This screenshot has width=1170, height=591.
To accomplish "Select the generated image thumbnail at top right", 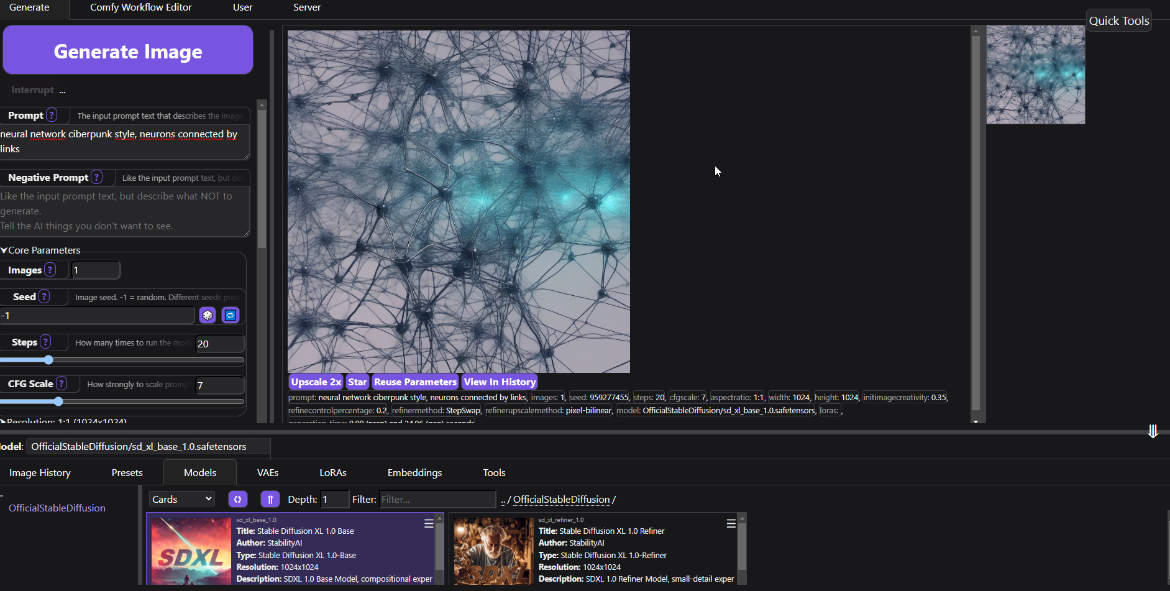I will point(1036,75).
